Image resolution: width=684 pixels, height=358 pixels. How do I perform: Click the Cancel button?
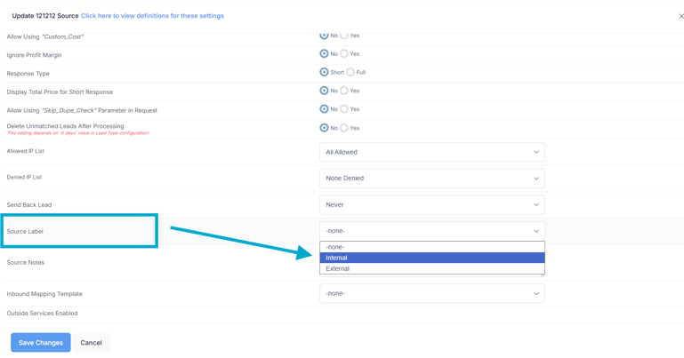91,342
